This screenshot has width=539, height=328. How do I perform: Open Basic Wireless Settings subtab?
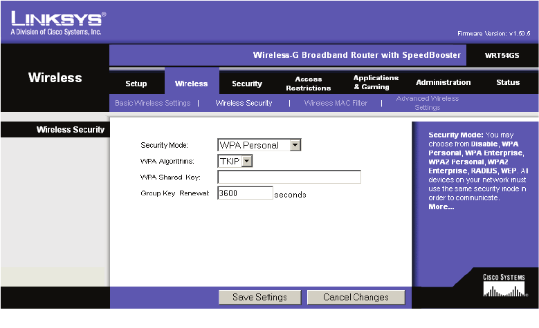[x=153, y=103]
